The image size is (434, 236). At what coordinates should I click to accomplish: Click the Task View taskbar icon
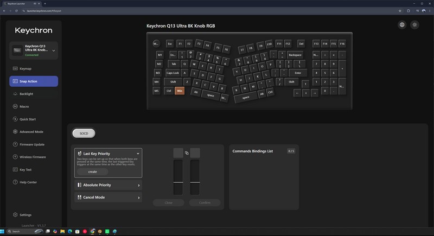48,231
